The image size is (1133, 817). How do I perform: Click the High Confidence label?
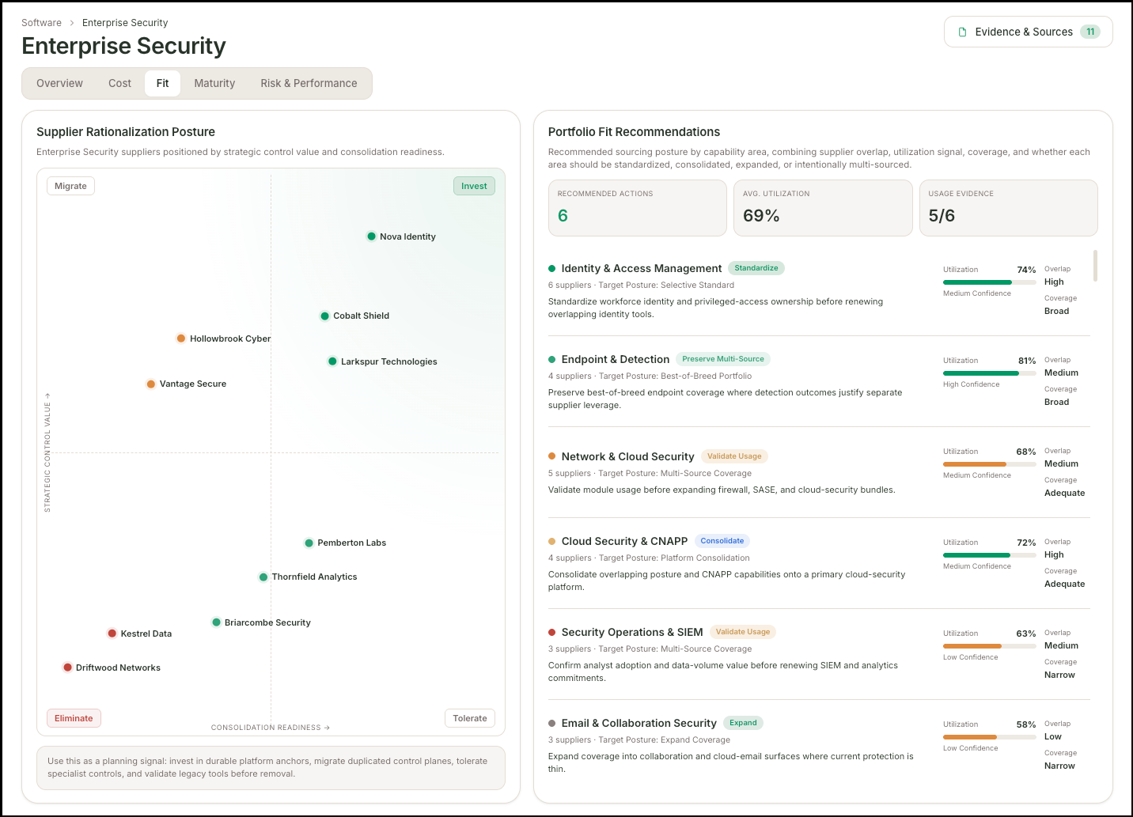coord(972,384)
